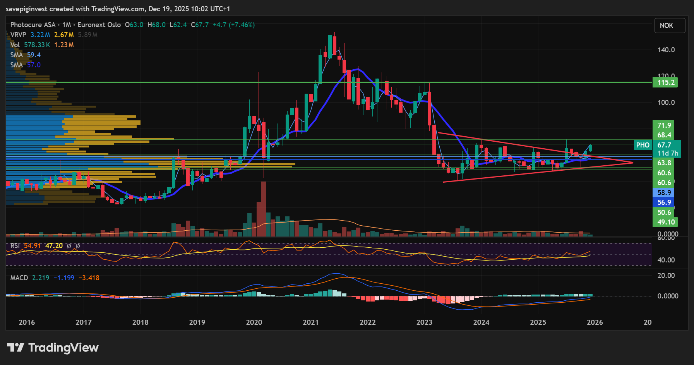Click the Photocure ASA symbol title

33,25
